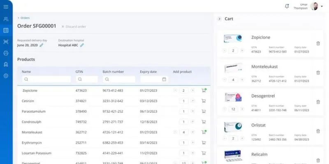Click Zopiclone cart icon in products table

pyautogui.click(x=204, y=90)
